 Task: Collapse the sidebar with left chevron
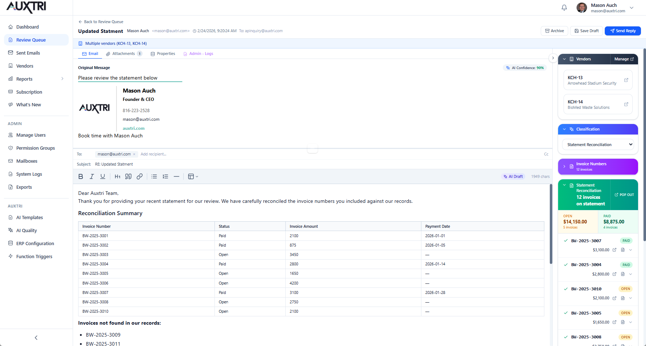(x=36, y=338)
